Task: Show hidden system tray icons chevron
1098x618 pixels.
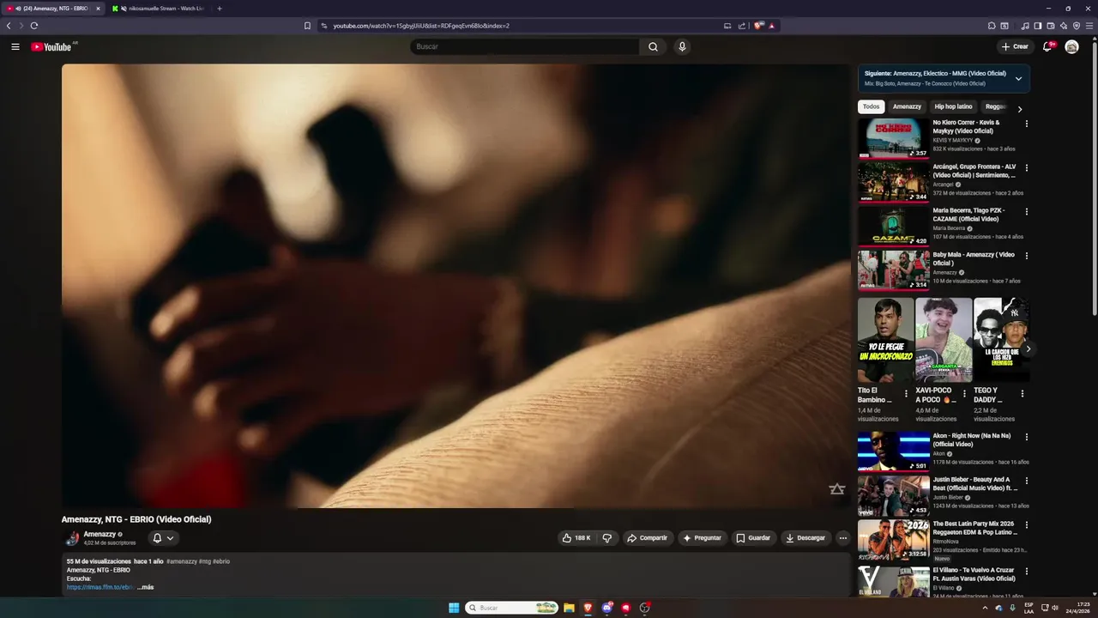Action: point(985,608)
